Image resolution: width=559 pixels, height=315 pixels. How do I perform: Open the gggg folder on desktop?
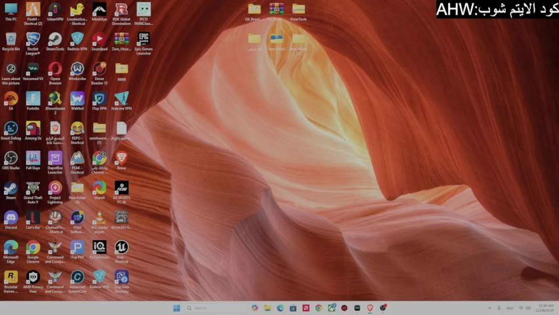click(121, 71)
